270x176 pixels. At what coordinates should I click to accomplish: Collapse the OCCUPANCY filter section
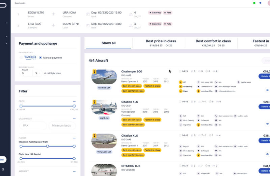point(74,119)
